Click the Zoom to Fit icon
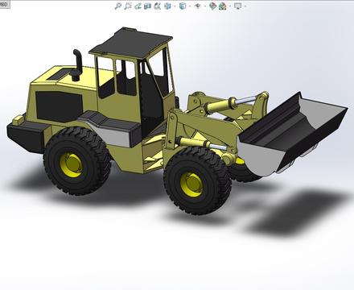The height and width of the screenshot is (290, 354). (x=118, y=6)
